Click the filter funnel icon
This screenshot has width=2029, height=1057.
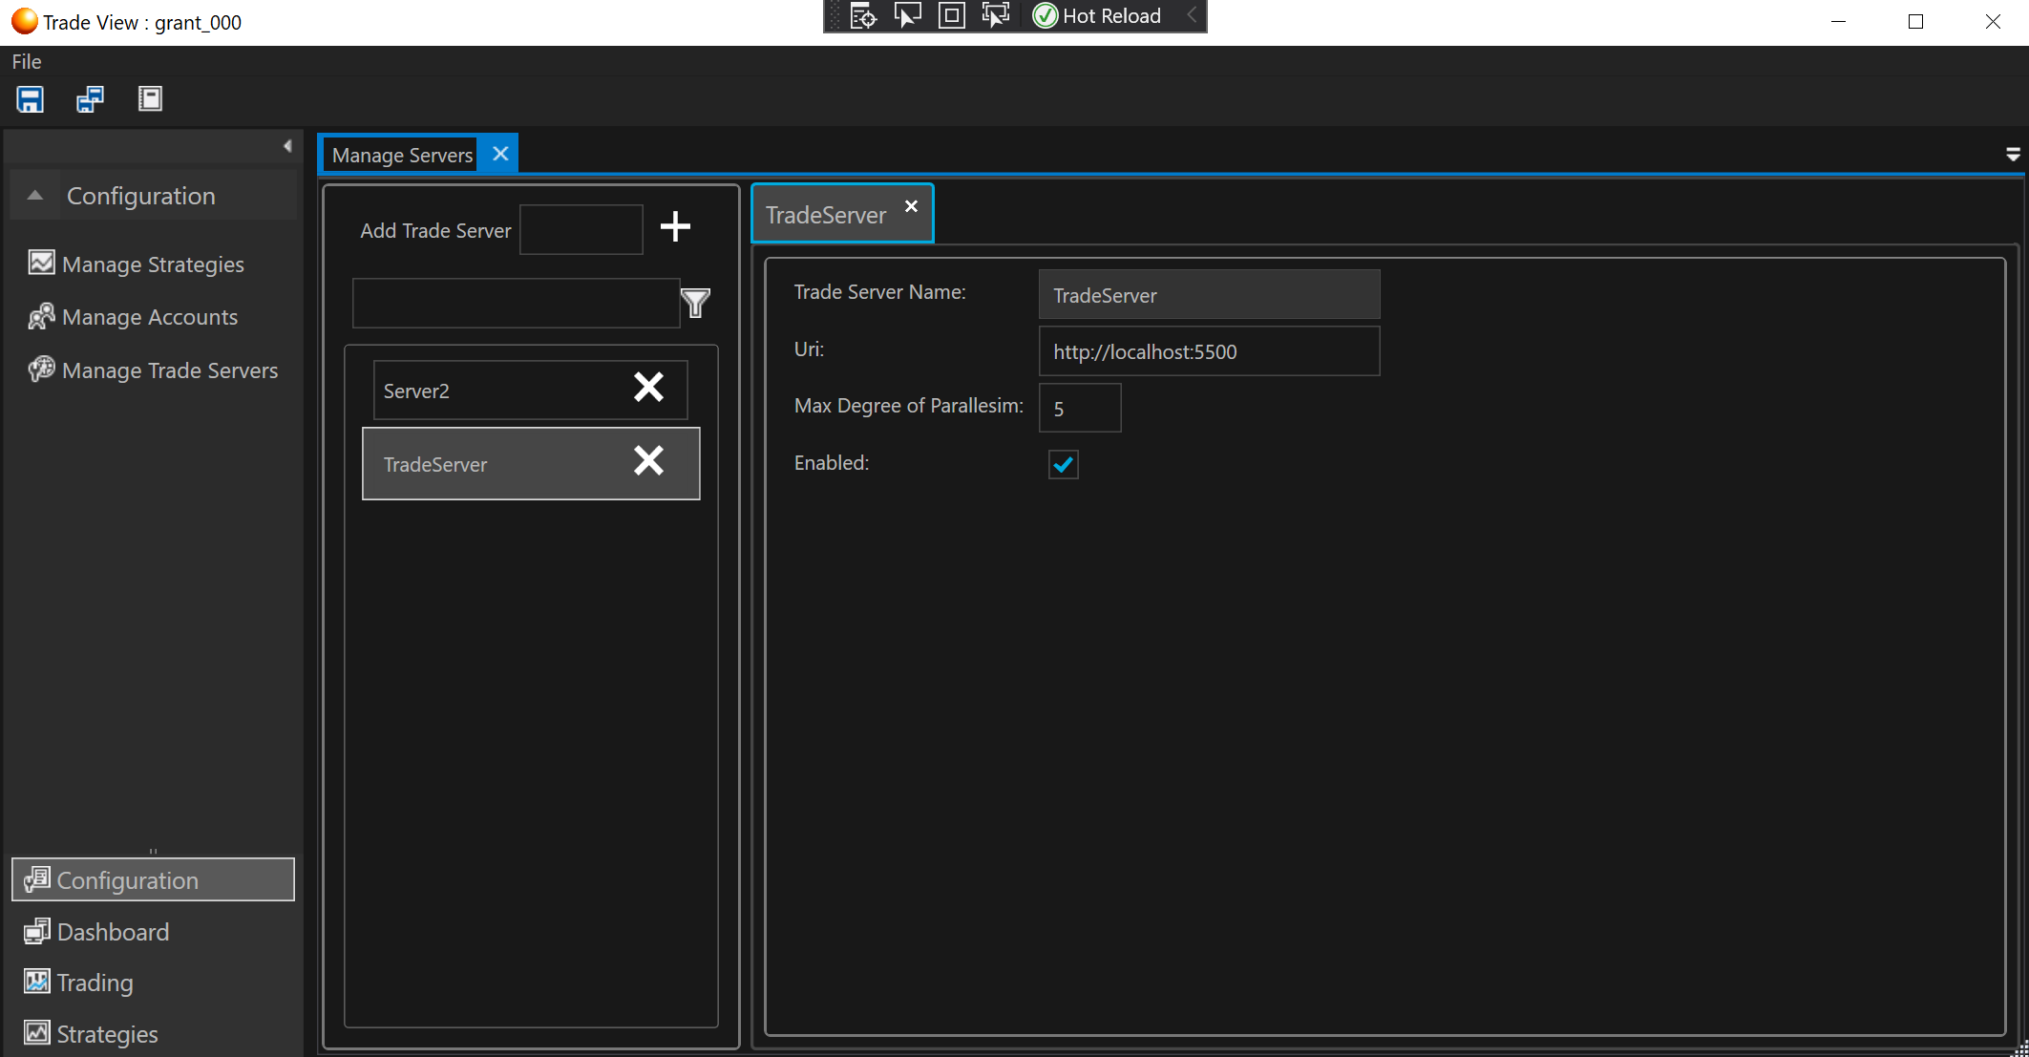695,304
